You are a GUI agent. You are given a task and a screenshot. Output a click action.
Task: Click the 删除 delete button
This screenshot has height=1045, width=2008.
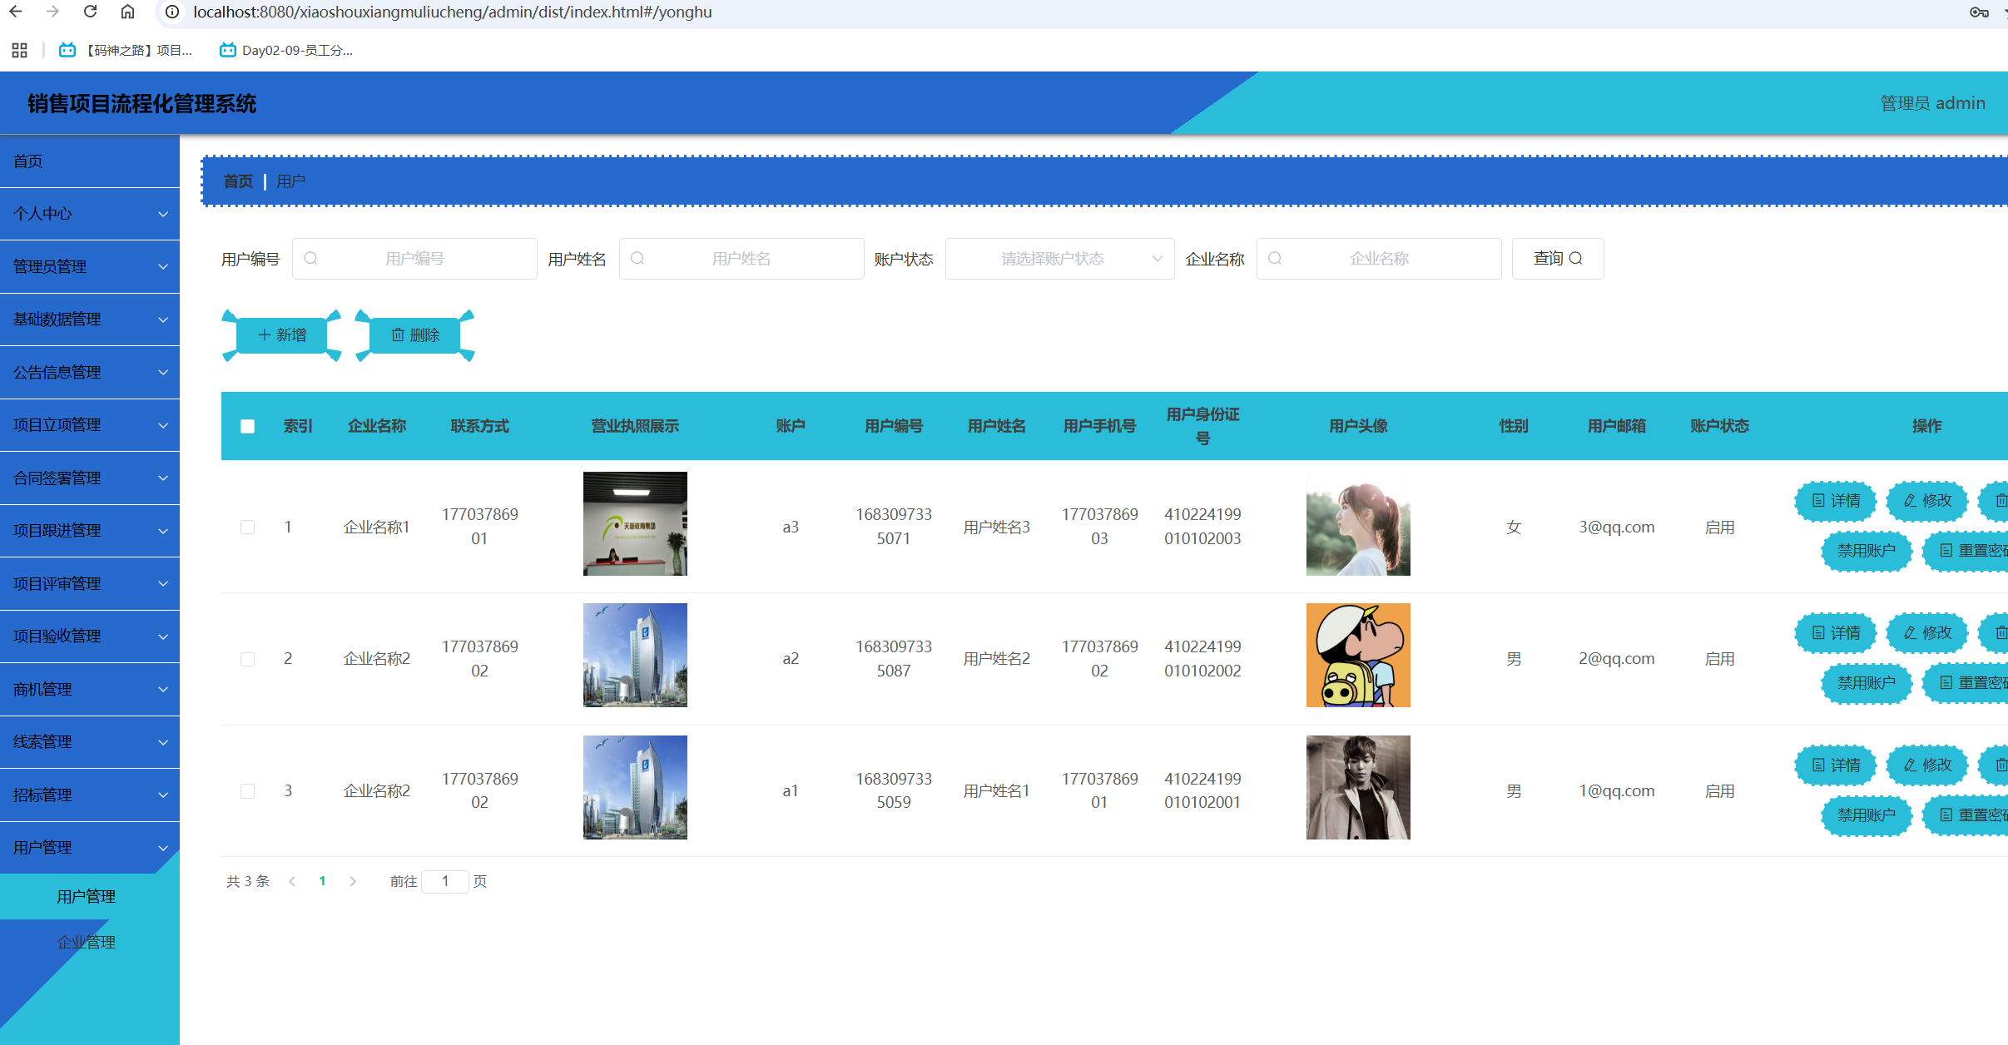click(414, 335)
